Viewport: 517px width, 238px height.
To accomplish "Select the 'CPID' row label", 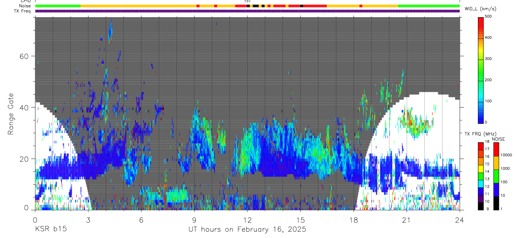I will tap(25, 1).
